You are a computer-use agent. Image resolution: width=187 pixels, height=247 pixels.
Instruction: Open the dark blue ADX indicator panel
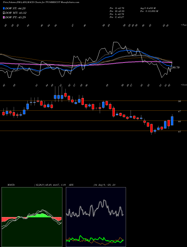click(x=96, y=217)
